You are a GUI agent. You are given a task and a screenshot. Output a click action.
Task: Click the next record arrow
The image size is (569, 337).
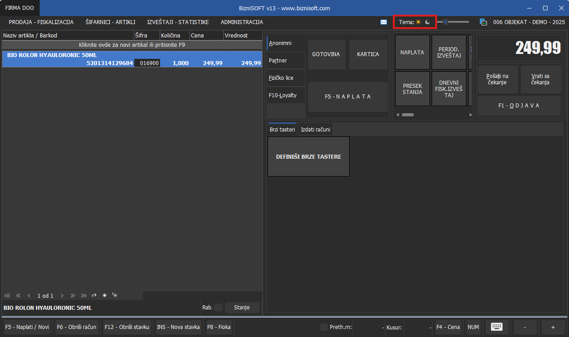(62, 296)
